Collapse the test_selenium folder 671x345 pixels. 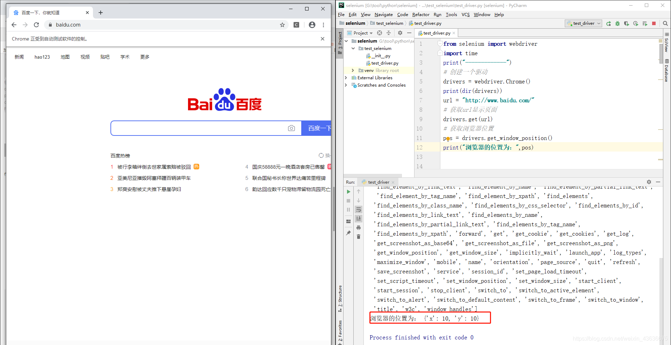click(x=353, y=48)
